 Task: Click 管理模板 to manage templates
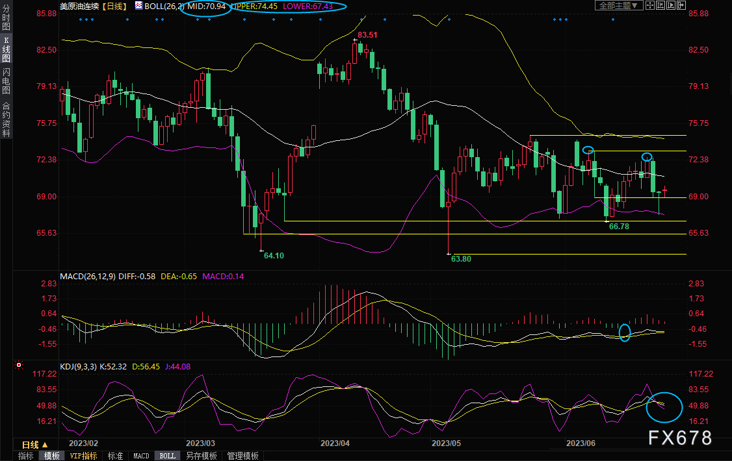242,456
